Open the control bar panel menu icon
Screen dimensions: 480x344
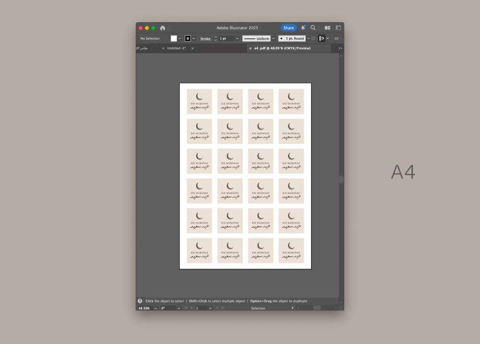tap(336, 38)
